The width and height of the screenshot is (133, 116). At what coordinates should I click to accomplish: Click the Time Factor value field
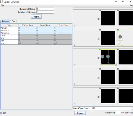click(x=119, y=113)
